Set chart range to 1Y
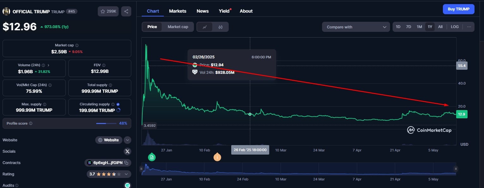Image resolution: width=484 pixels, height=188 pixels. point(430,27)
